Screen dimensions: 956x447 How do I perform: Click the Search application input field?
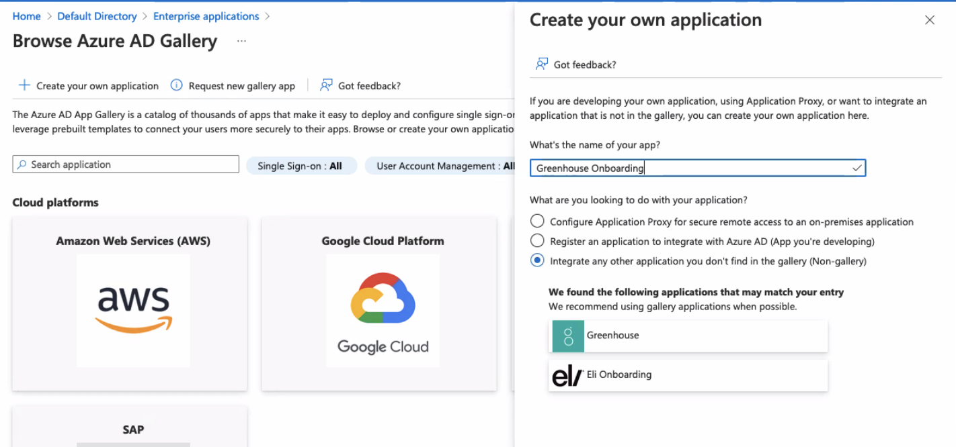[126, 164]
